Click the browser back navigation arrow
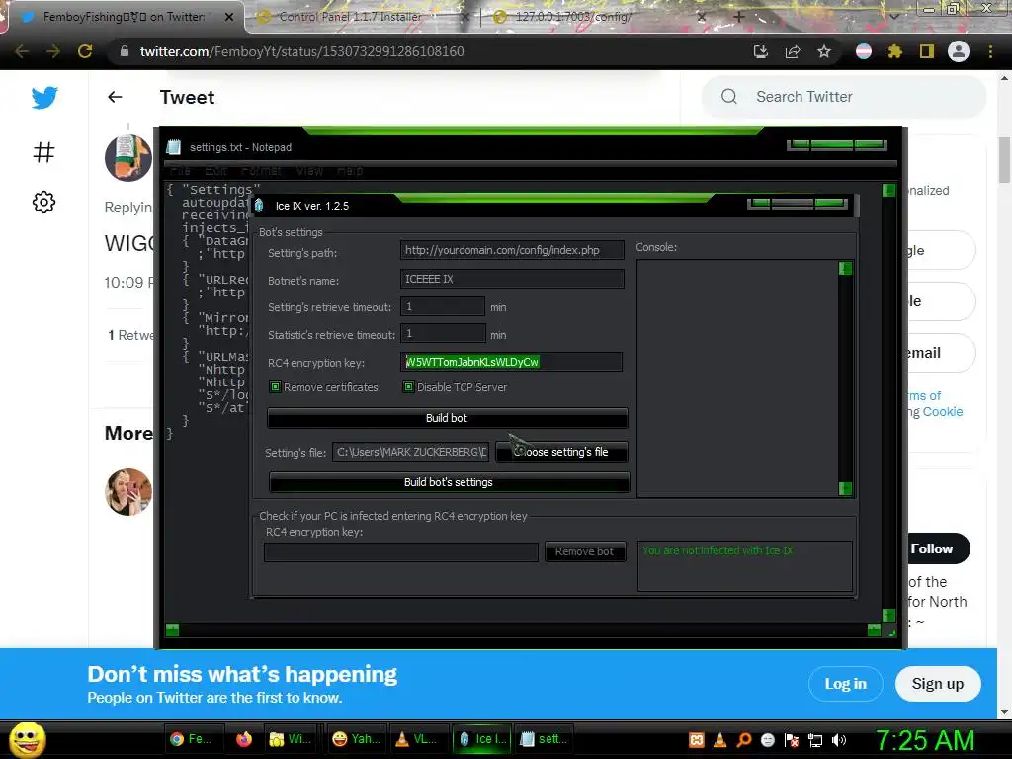Viewport: 1012px width, 759px height. pos(22,51)
